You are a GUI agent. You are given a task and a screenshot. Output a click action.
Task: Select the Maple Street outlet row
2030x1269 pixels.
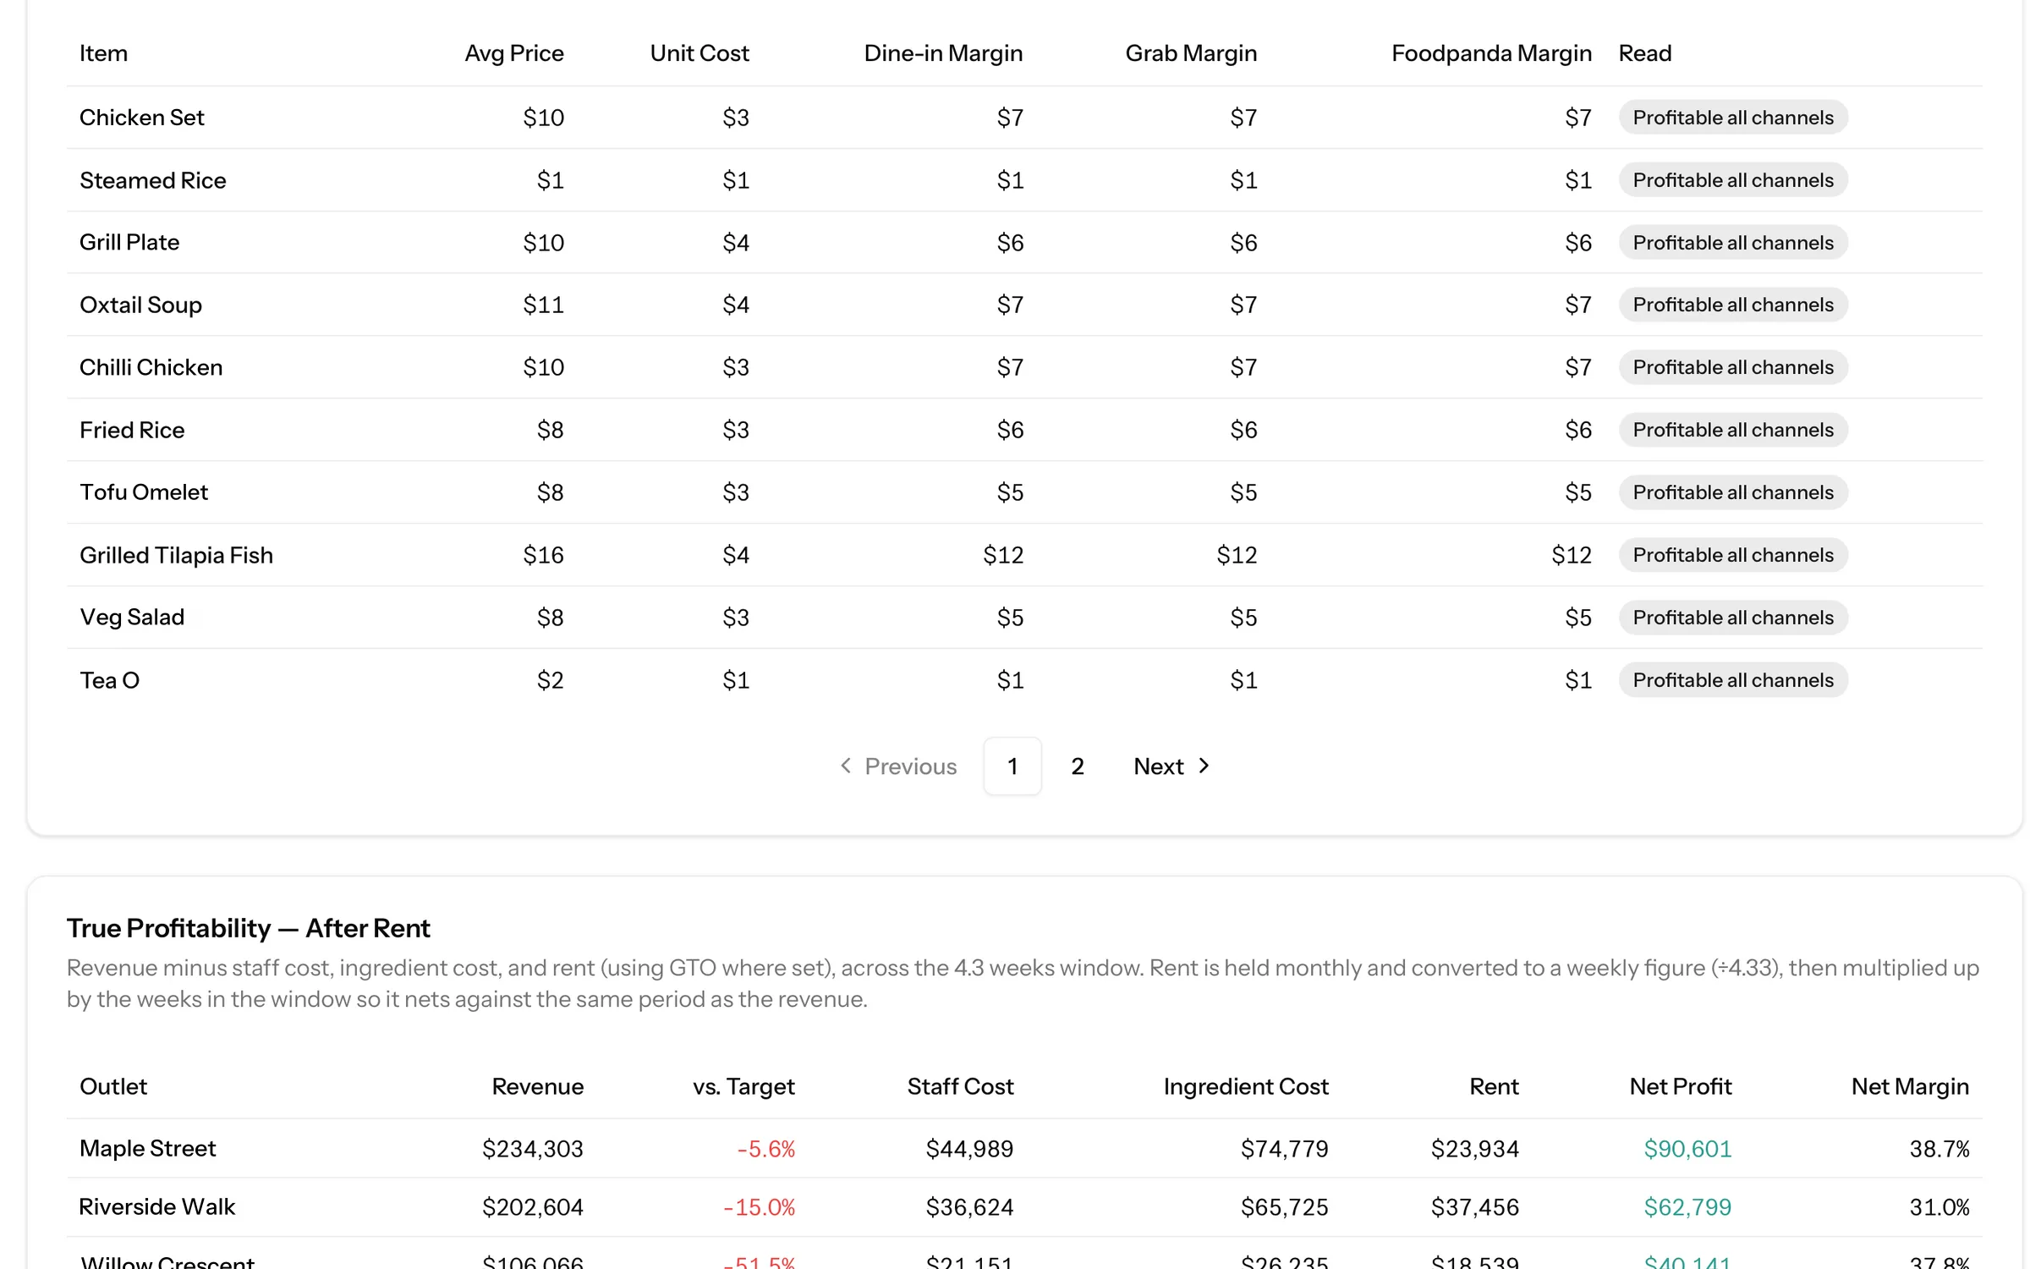(x=1024, y=1149)
